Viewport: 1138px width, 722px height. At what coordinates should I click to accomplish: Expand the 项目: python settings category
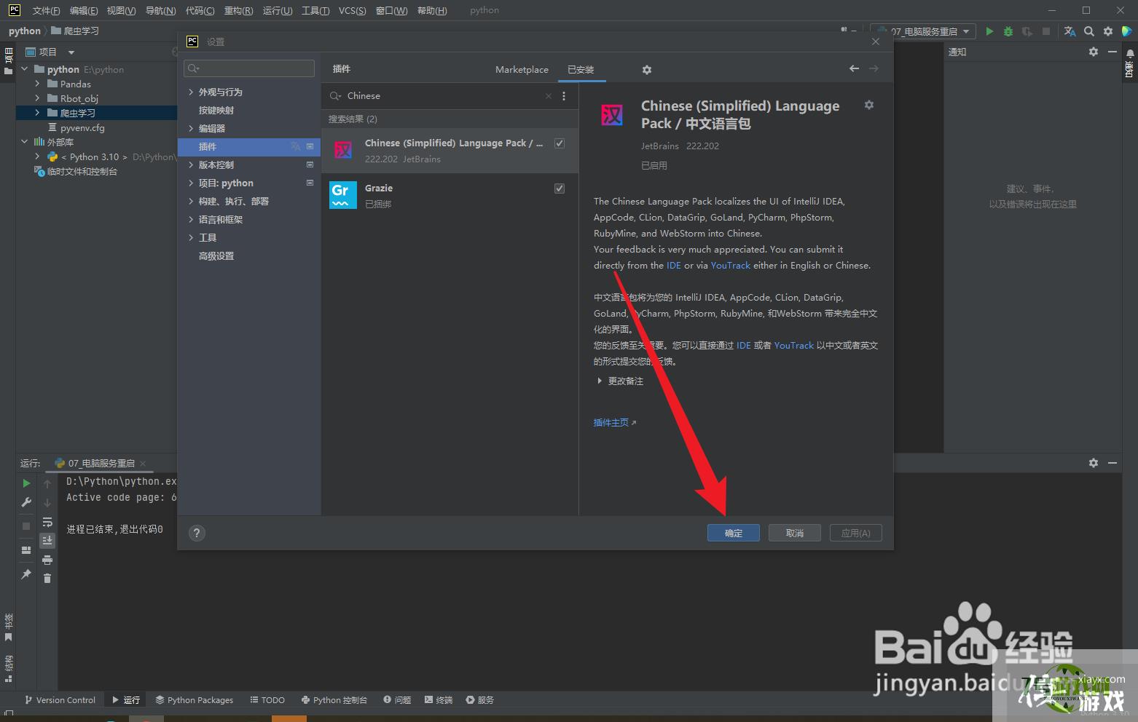click(x=191, y=183)
